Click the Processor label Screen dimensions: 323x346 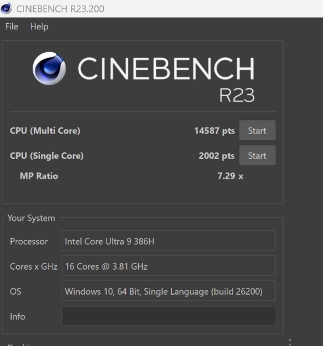tap(29, 241)
